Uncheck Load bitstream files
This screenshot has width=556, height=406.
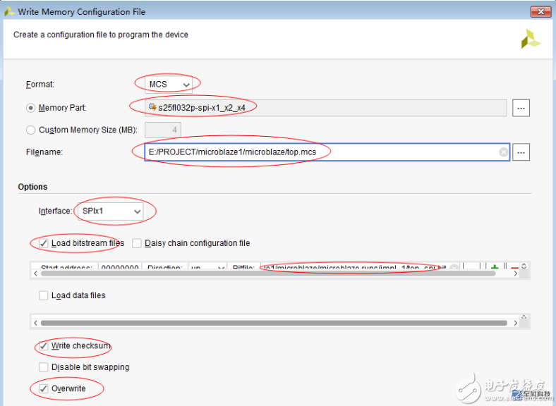tap(44, 243)
